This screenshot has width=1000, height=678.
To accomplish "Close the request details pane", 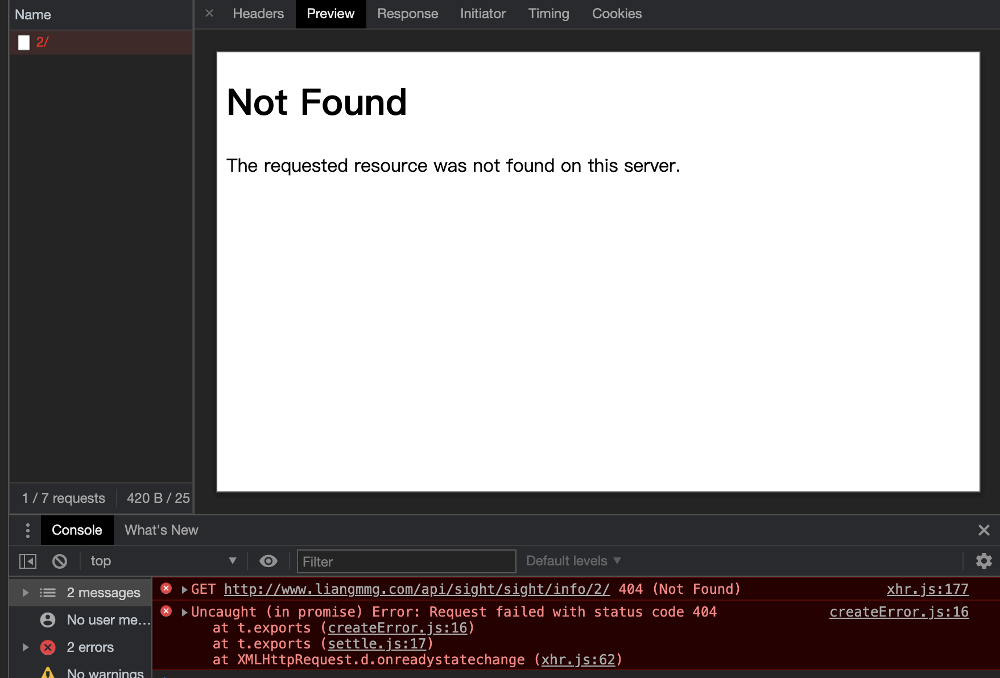I will (x=209, y=13).
